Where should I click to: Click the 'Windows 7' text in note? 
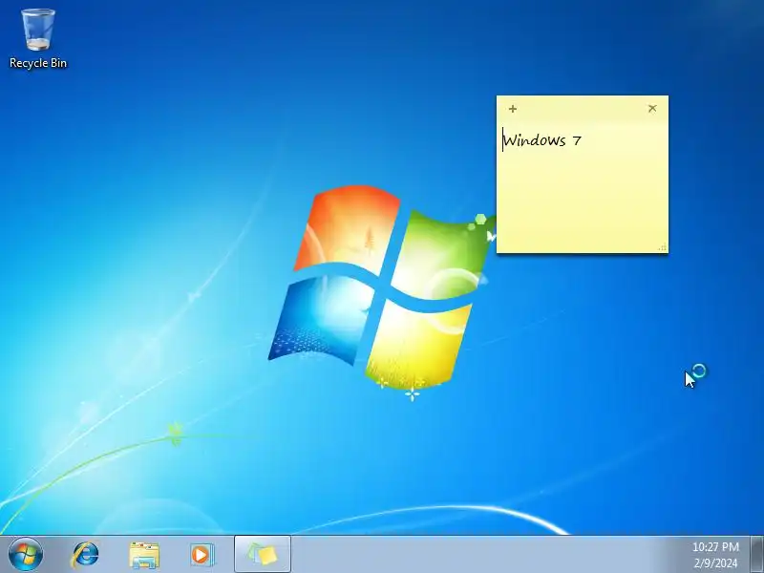tap(542, 140)
